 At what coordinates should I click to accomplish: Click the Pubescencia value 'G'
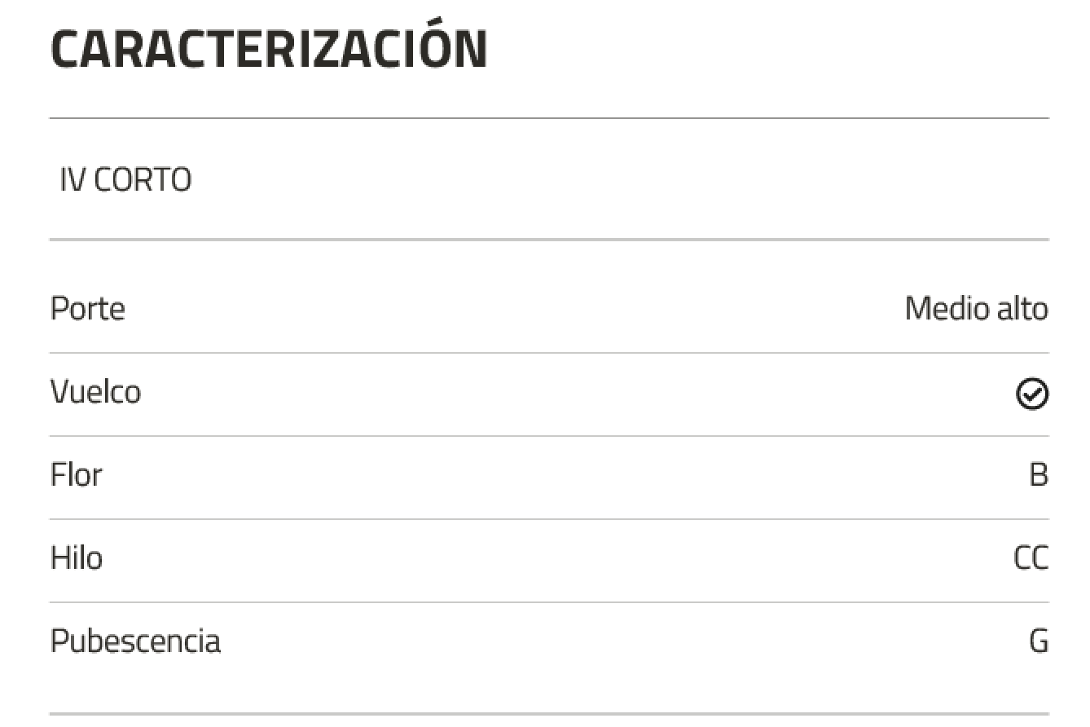coord(1039,642)
